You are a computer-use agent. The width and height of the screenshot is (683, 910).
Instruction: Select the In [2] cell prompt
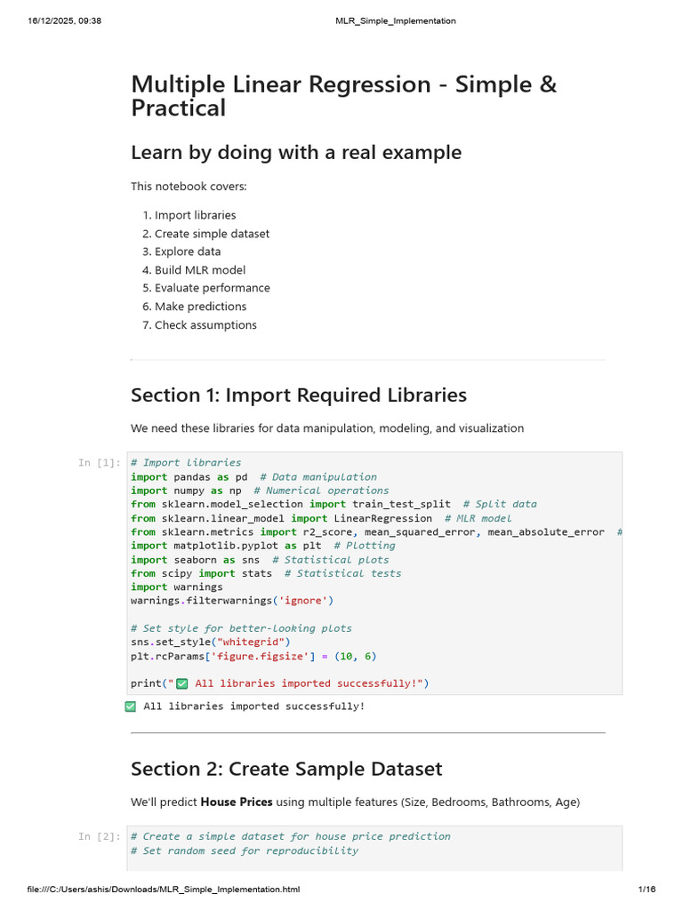(x=100, y=836)
